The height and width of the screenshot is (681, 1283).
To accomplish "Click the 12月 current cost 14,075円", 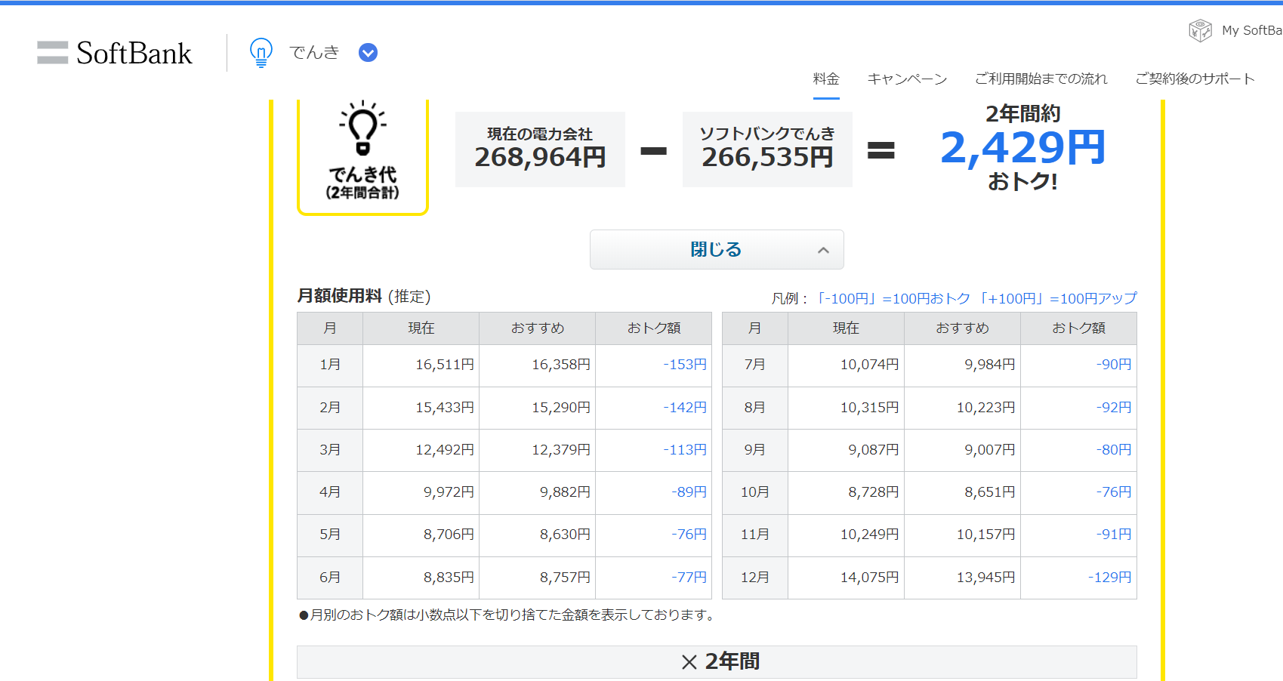I will click(x=846, y=578).
